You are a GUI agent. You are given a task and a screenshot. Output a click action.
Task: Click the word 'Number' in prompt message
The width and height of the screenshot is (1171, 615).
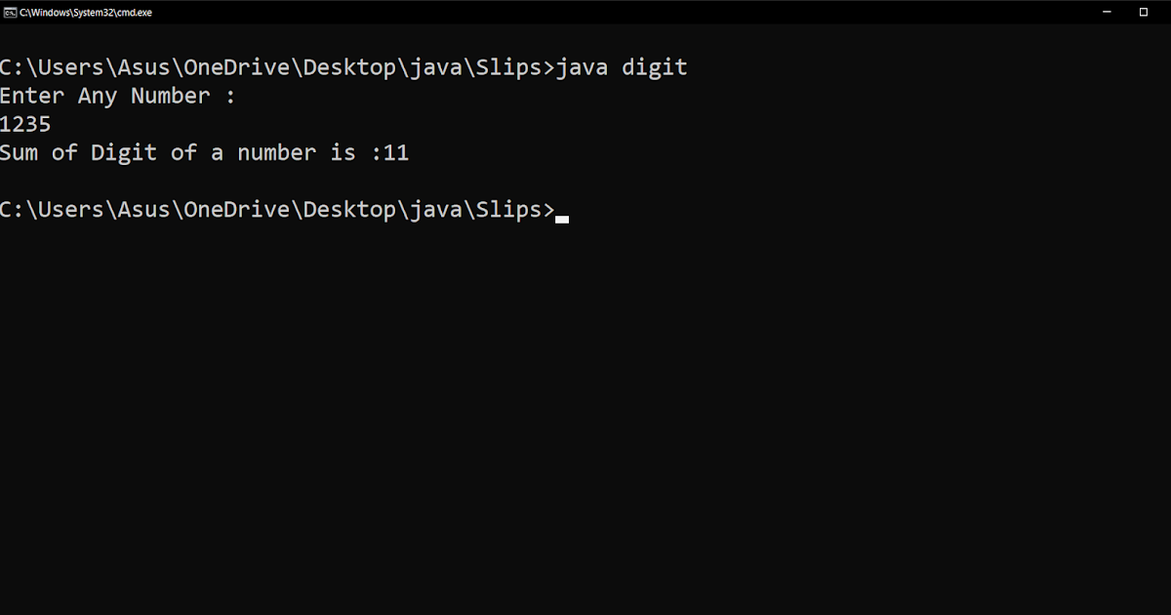pyautogui.click(x=170, y=96)
